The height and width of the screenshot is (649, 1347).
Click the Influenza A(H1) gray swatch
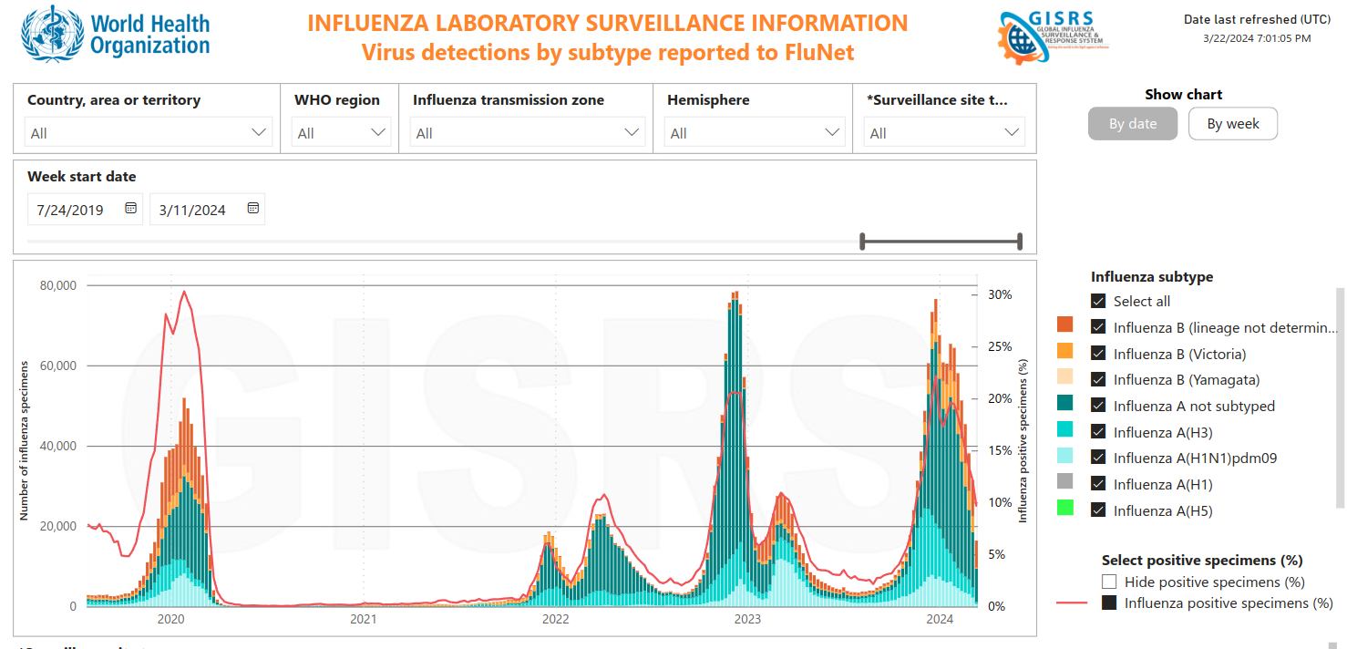pyautogui.click(x=1064, y=481)
